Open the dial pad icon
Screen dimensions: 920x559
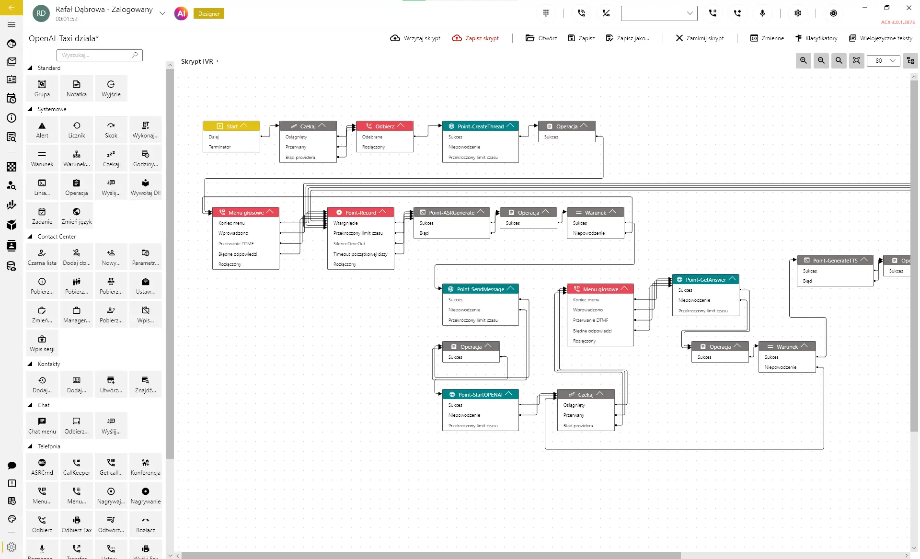(546, 13)
